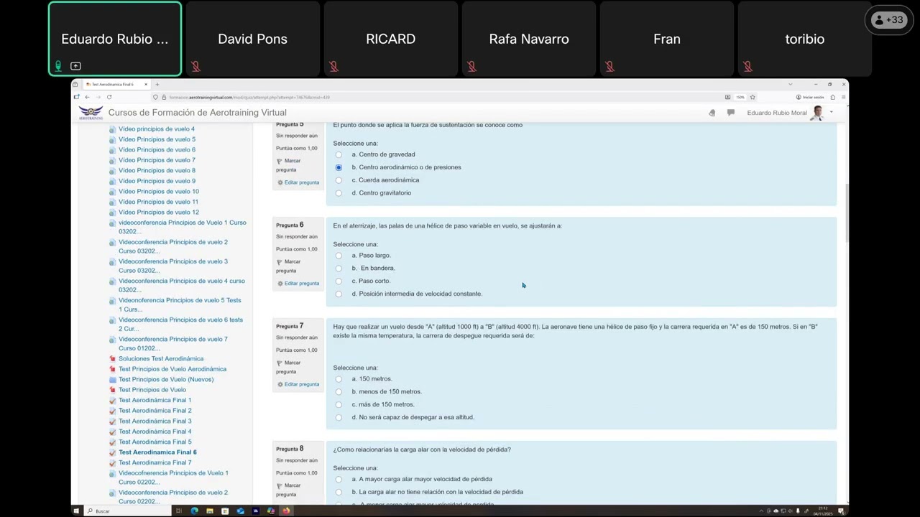Screen dimensions: 920x517
Task: Click the flag icon on Pregunta 7
Action: pyautogui.click(x=279, y=363)
